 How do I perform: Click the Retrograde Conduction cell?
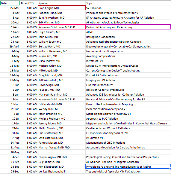pos(128,37)
